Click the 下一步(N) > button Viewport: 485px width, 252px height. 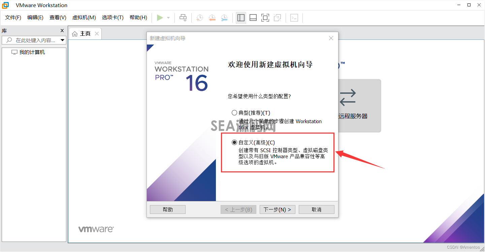278,209
